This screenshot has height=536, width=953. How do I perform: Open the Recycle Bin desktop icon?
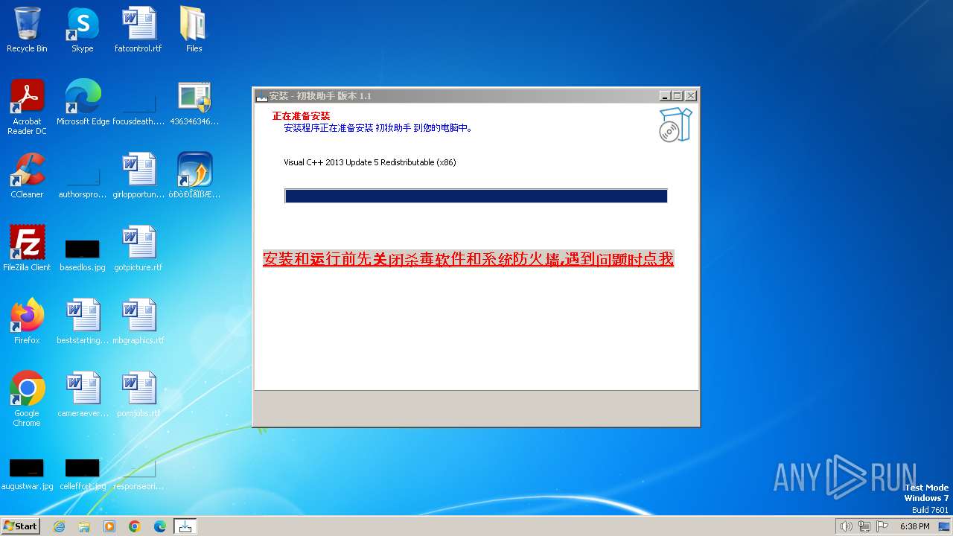(27, 30)
